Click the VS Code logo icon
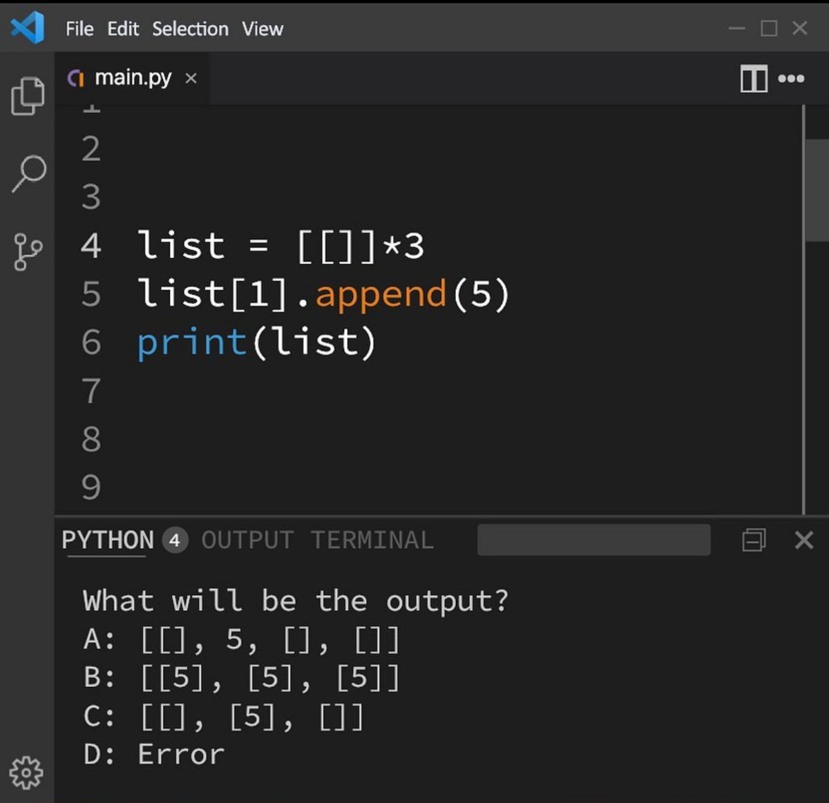This screenshot has height=803, width=829. tap(28, 28)
